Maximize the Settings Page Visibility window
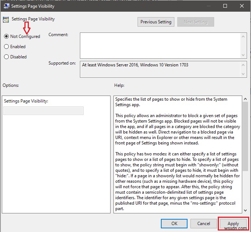Image resolution: width=251 pixels, height=232 pixels. [225, 6]
